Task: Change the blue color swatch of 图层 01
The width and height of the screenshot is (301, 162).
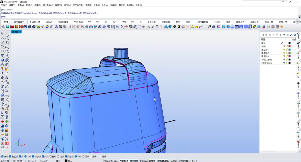Action: pyautogui.click(x=290, y=50)
